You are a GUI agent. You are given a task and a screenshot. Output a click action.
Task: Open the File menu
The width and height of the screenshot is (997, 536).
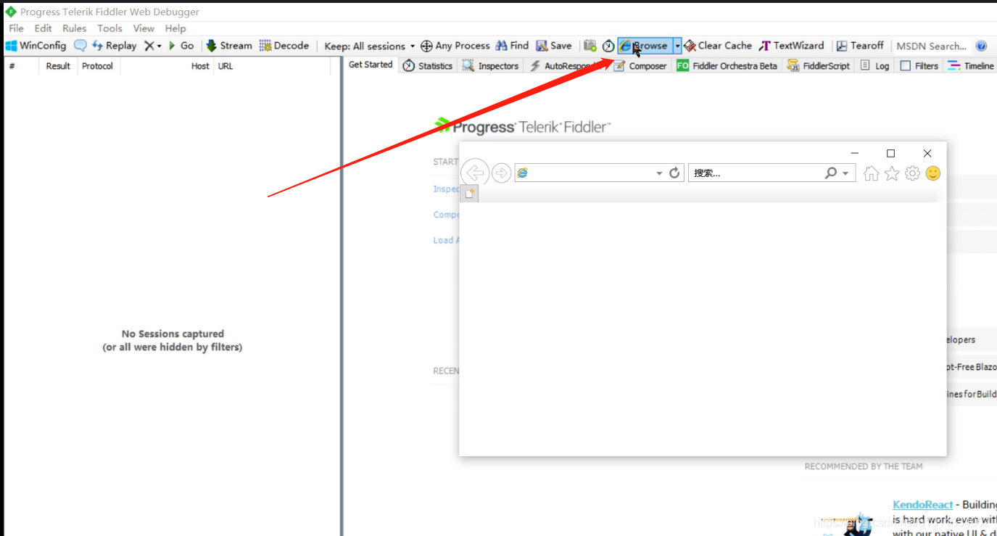click(x=16, y=28)
